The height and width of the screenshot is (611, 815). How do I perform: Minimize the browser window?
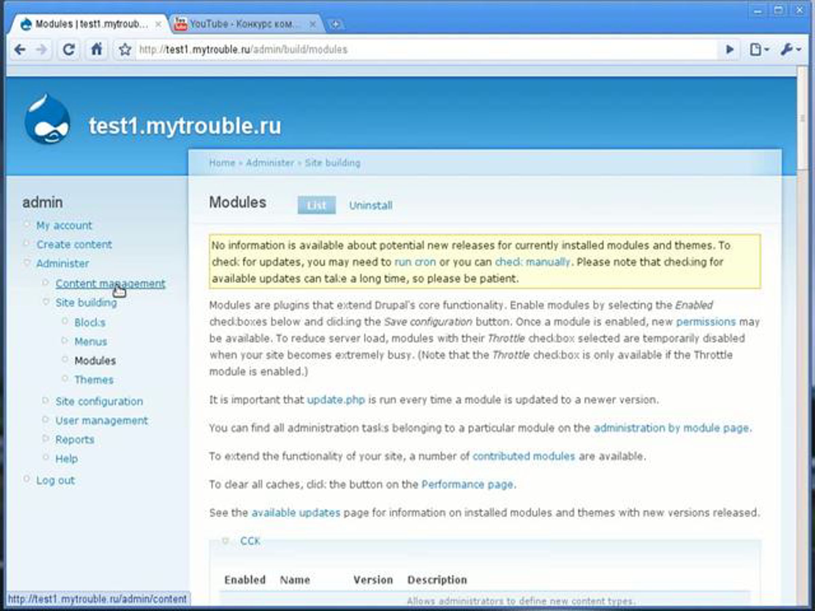pos(758,11)
